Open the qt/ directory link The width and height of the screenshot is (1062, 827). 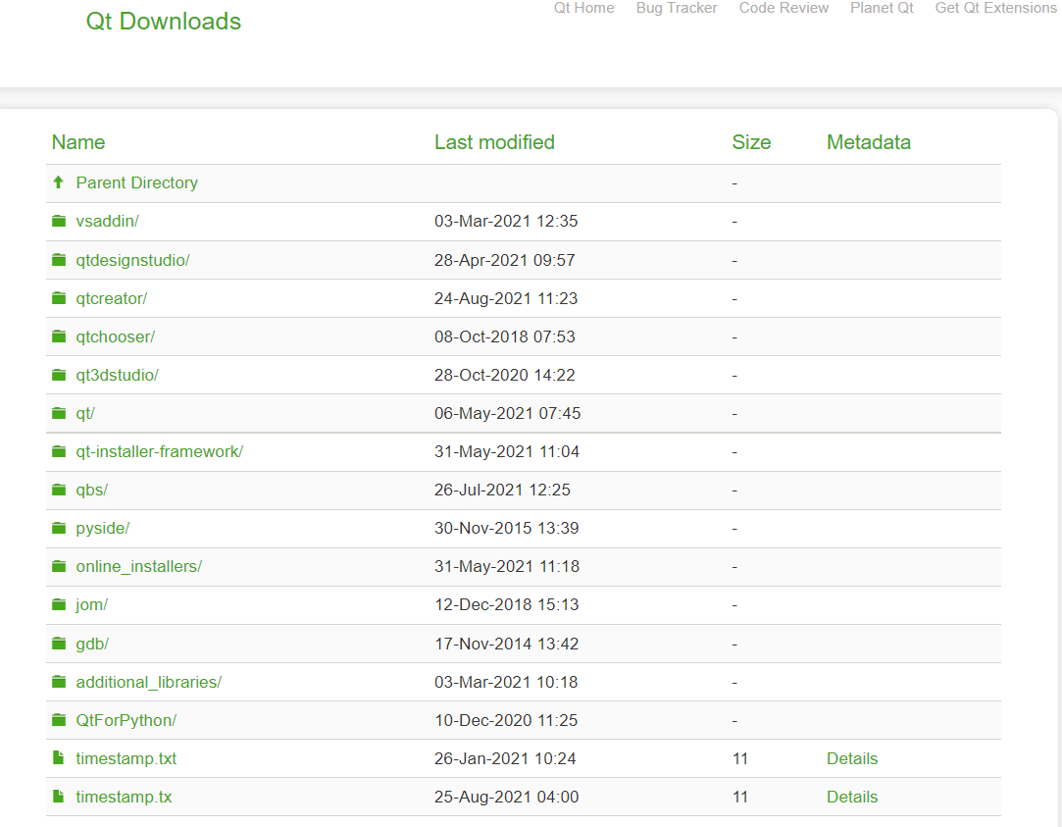(85, 413)
